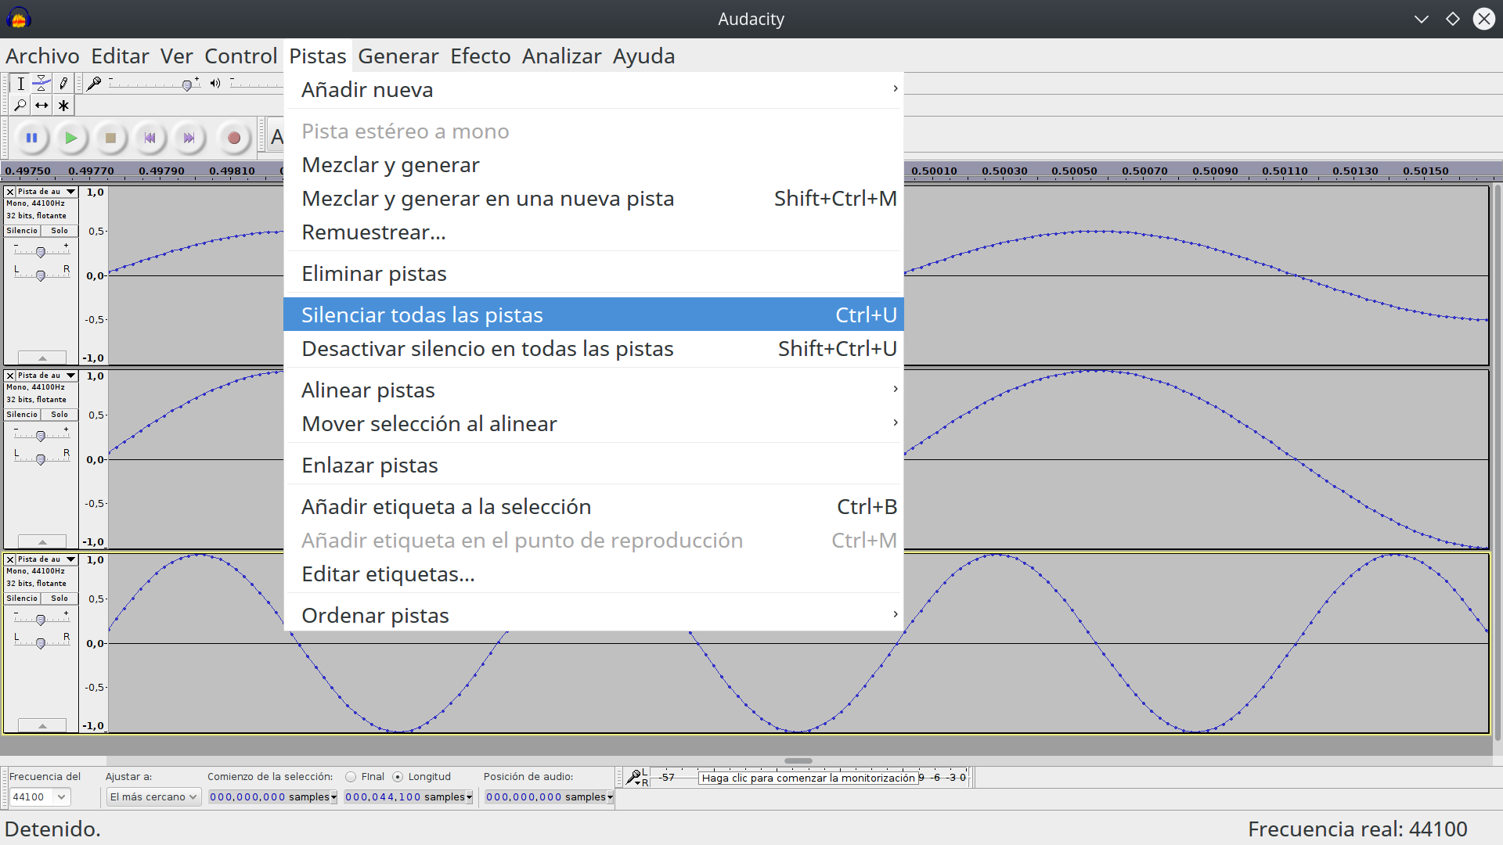Click the input volume slider handle
This screenshot has height=845, width=1503.
point(186,85)
